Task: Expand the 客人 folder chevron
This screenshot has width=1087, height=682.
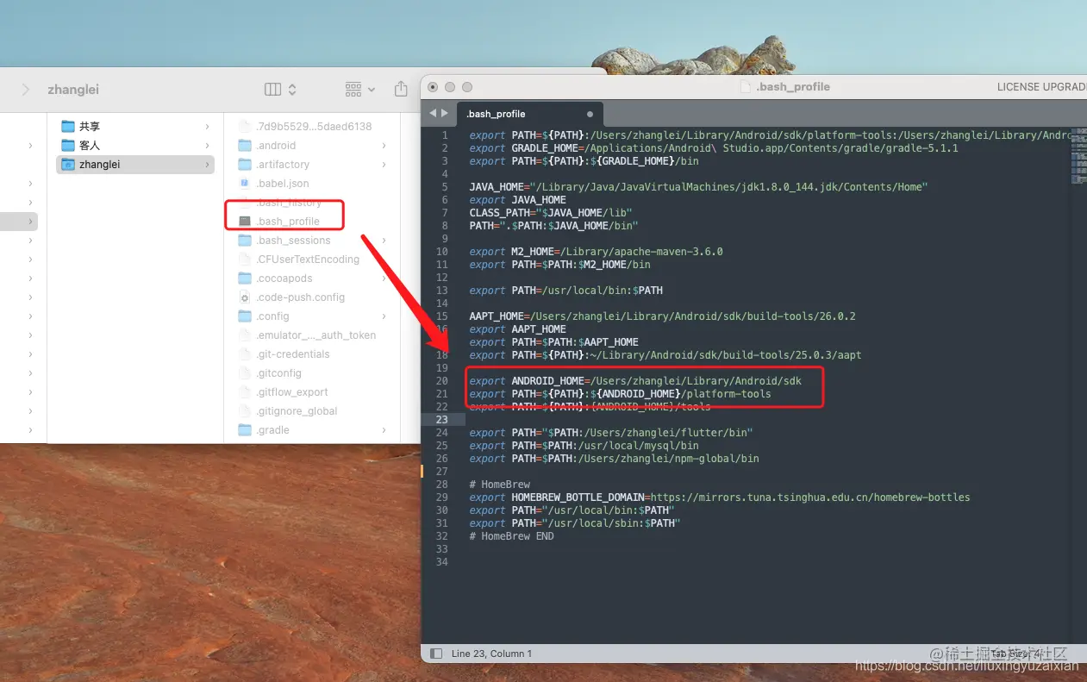Action: coord(207,146)
